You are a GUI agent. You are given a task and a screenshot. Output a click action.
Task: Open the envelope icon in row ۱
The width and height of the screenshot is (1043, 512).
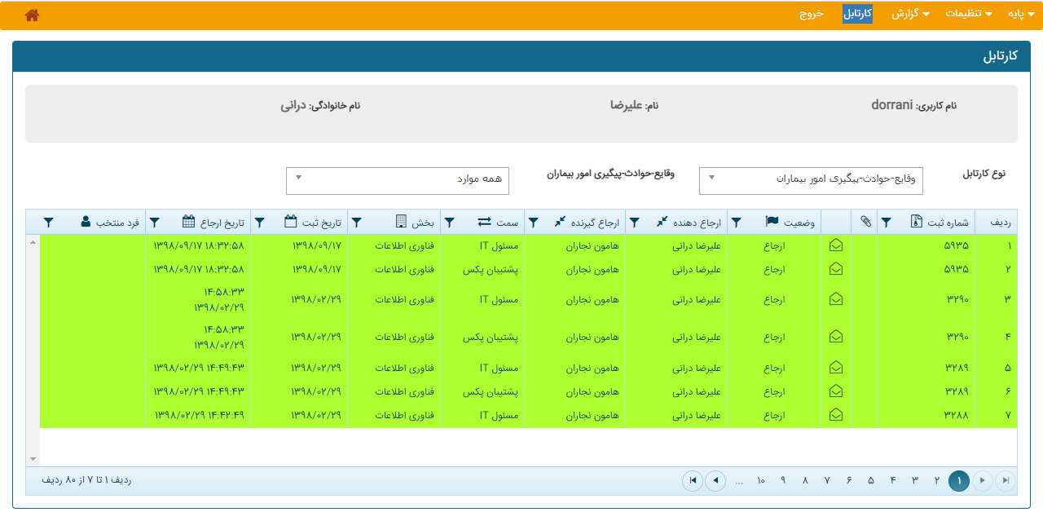click(835, 245)
